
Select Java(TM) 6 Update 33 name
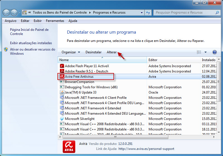click(81, 92)
